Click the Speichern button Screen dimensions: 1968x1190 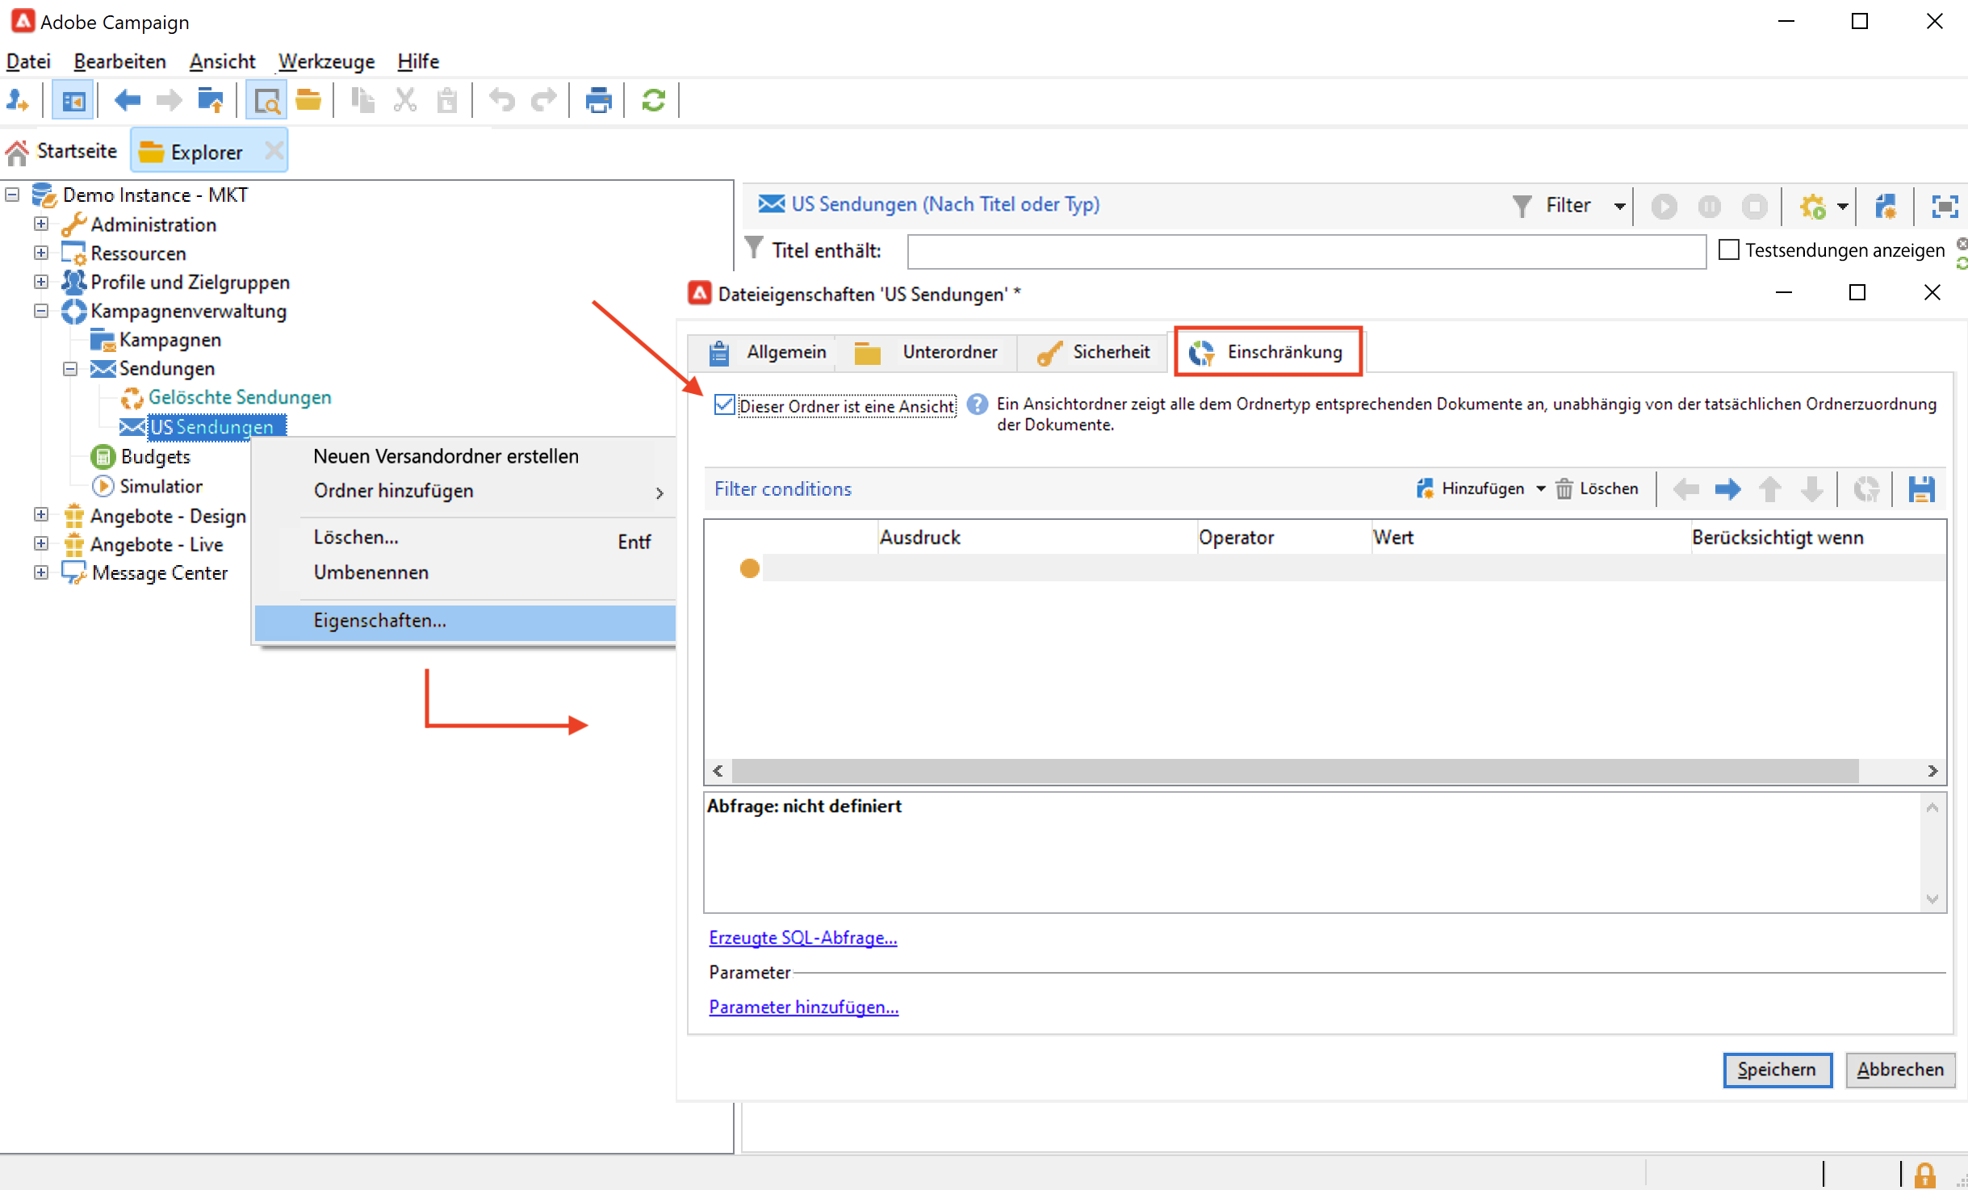pyautogui.click(x=1777, y=1070)
